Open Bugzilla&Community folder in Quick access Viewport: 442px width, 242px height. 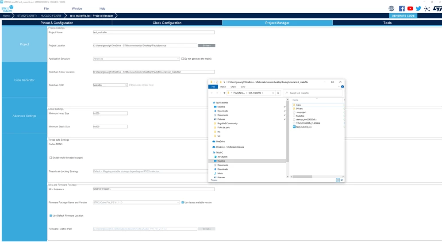pos(227,123)
